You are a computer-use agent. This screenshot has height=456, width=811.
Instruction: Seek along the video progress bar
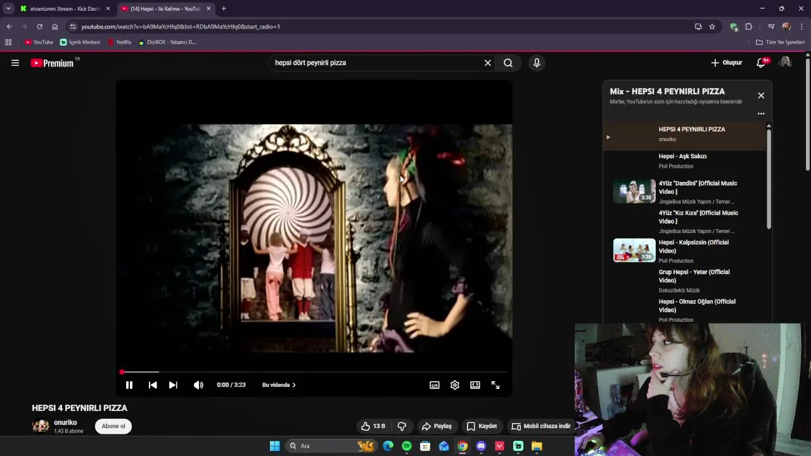314,372
